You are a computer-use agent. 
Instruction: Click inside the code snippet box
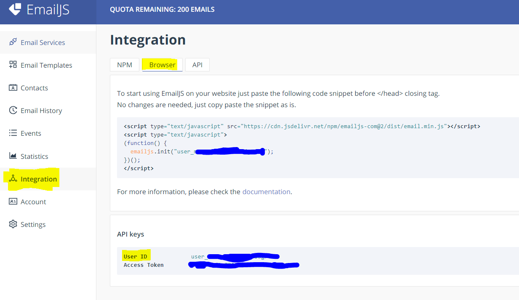pyautogui.click(x=295, y=147)
